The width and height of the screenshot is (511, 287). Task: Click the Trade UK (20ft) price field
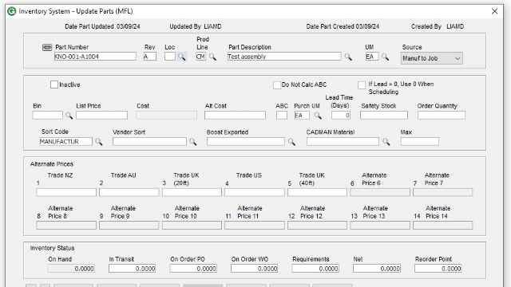pyautogui.click(x=192, y=192)
